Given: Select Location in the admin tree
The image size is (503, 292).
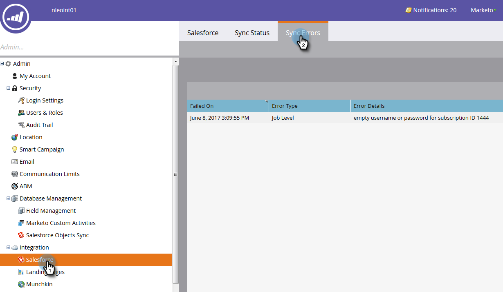Looking at the screenshot, I should pos(31,137).
